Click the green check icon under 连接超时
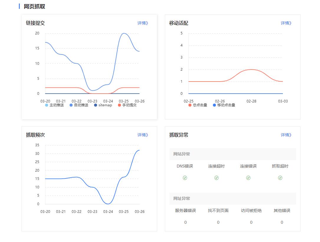 216,178
